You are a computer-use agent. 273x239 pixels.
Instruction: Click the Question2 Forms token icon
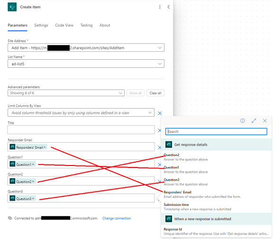click(12, 181)
